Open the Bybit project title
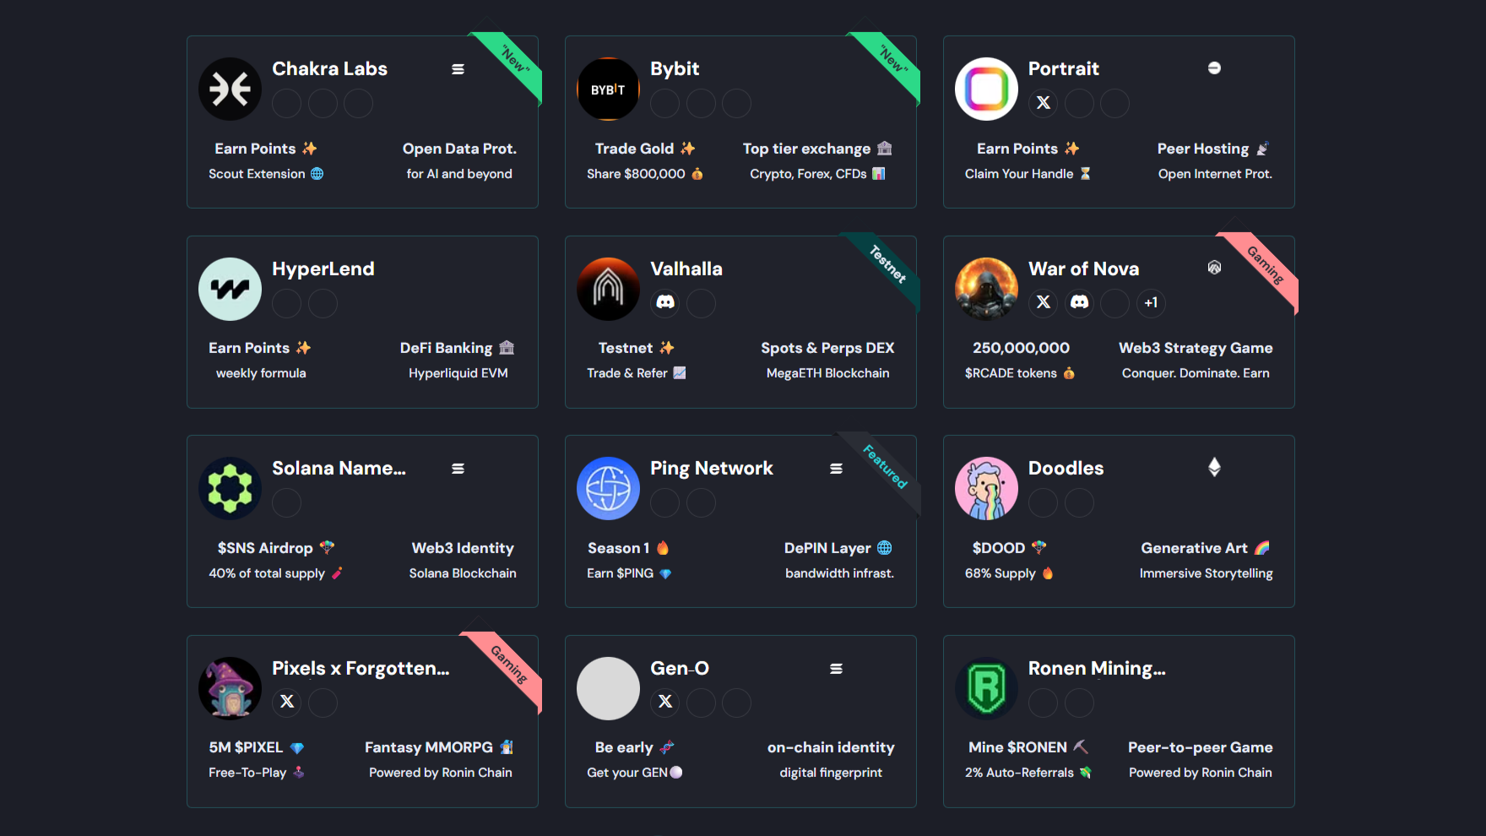 (675, 69)
